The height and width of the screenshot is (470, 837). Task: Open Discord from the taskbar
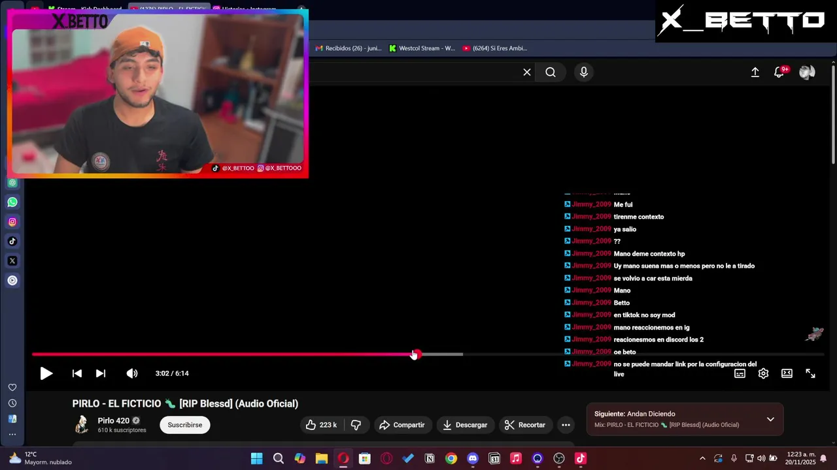point(473,459)
